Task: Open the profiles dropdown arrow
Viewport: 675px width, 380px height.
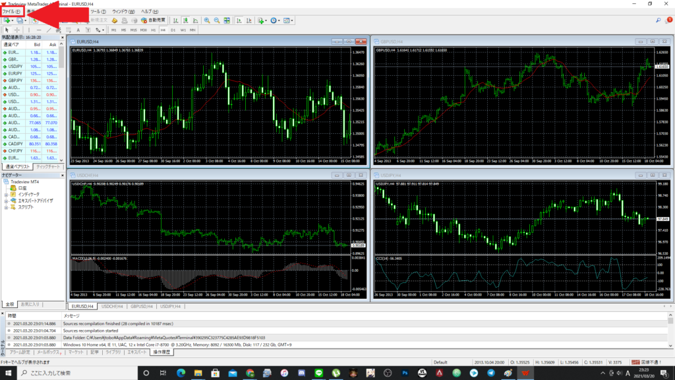Action: 26,20
